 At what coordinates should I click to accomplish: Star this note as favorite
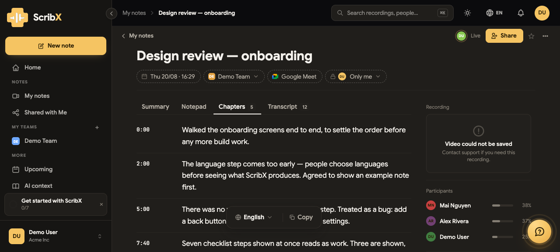532,36
